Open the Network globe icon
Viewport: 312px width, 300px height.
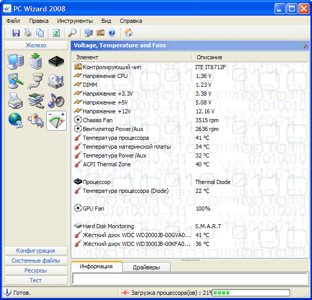point(16,120)
